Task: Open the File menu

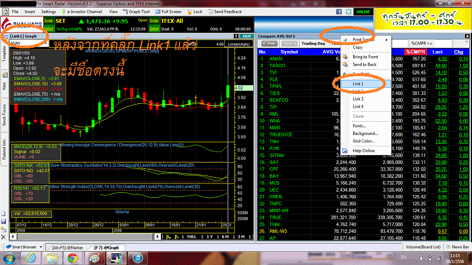Action: click(x=15, y=12)
